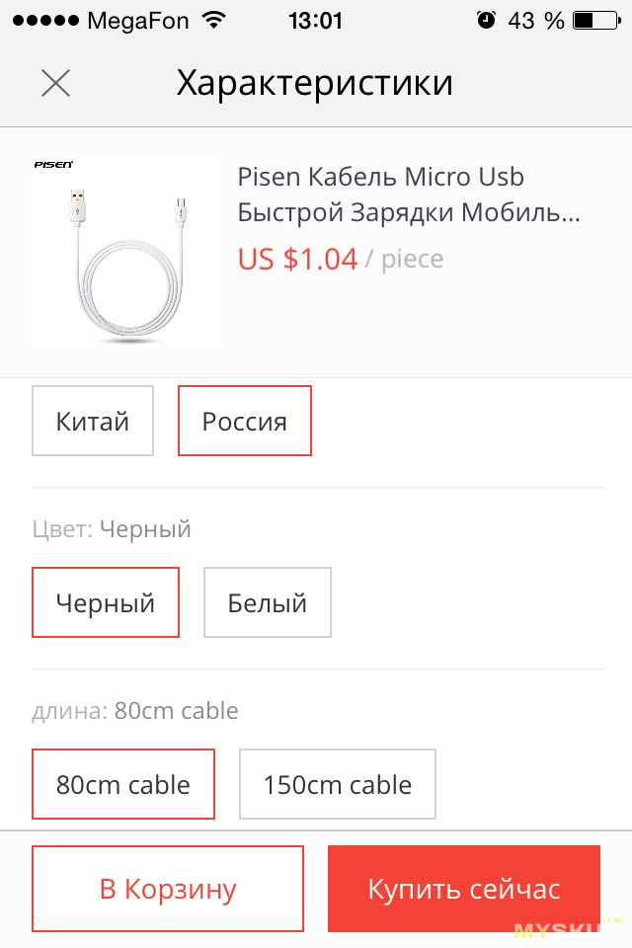Add item with В Корзину button

pyautogui.click(x=168, y=889)
